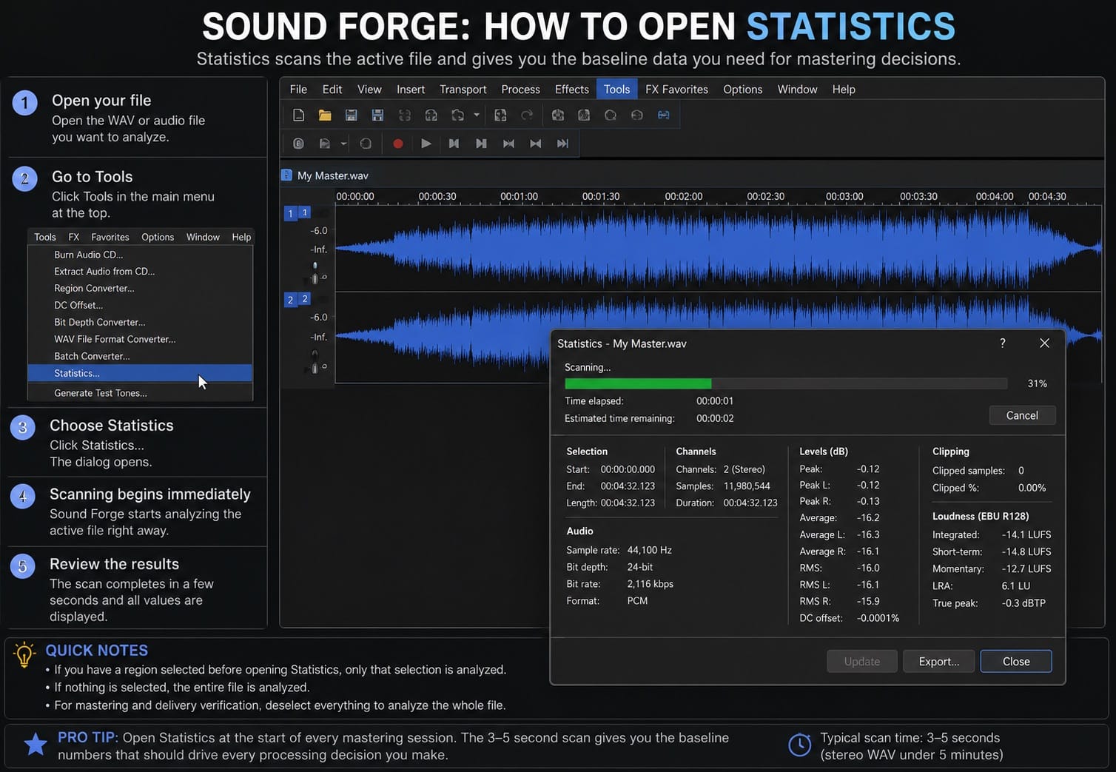Screen dimensions: 1116x772
Task: Click the 00:04:00 mark on the time ruler
Action: 995,196
